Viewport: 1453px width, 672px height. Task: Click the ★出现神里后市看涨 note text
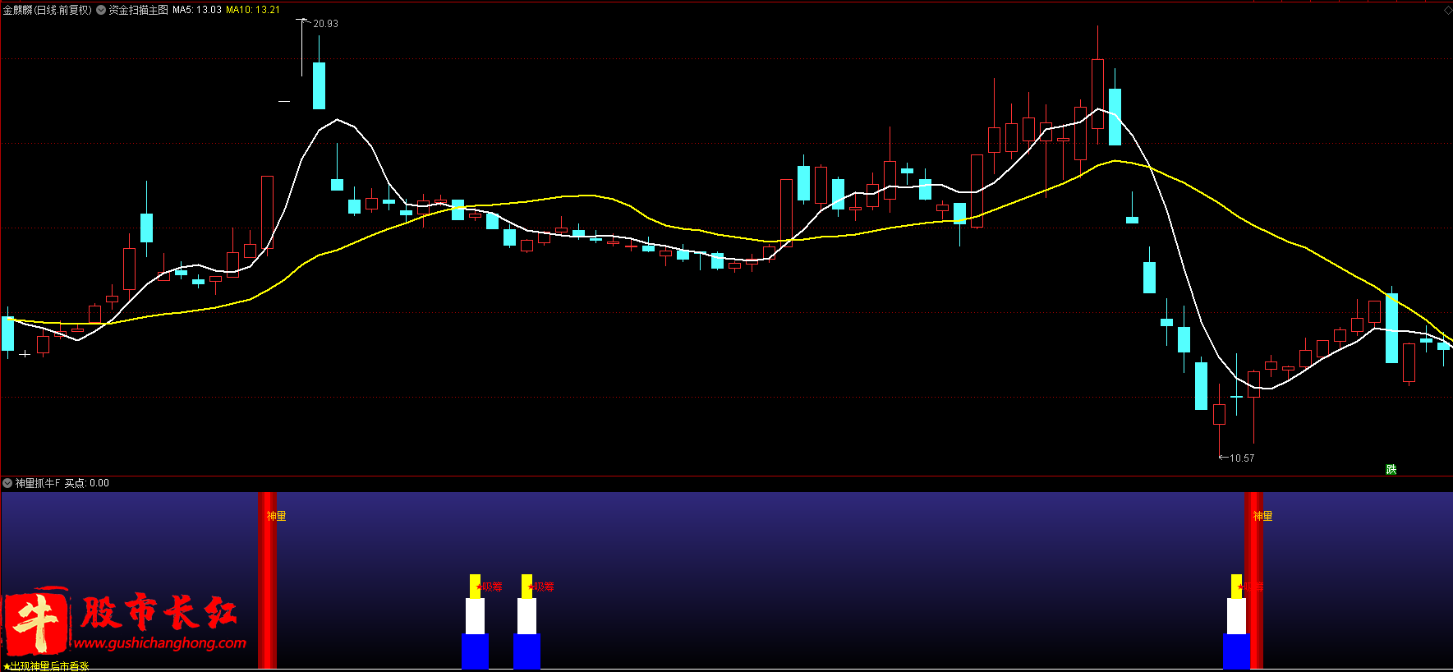point(46,666)
